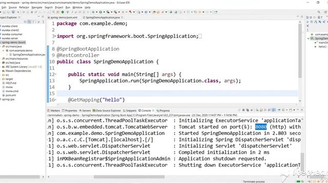Image resolution: width=328 pixels, height=184 pixels.
Task: Switch to the Markers tab
Action: coord(53,110)
